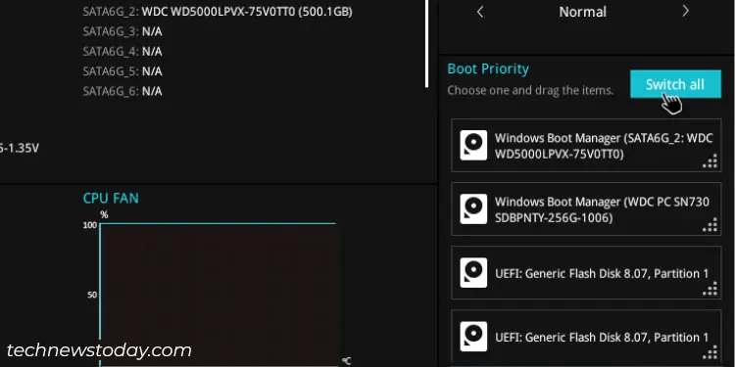The width and height of the screenshot is (735, 367).
Task: Click the disk icon of the SATA6G_2 Windows Boot Manager entry
Action: pos(473,145)
